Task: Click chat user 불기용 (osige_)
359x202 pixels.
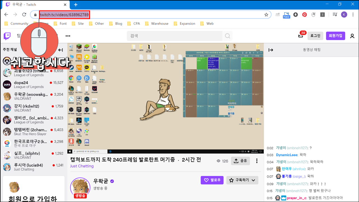Action: 293,176
